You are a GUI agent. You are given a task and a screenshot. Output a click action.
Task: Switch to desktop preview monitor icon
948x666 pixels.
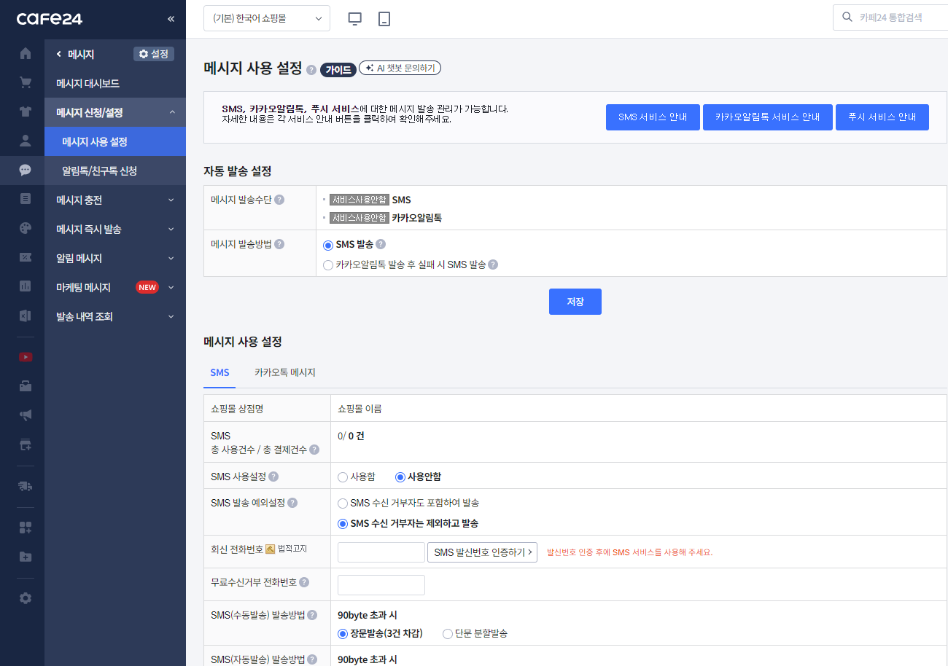355,19
